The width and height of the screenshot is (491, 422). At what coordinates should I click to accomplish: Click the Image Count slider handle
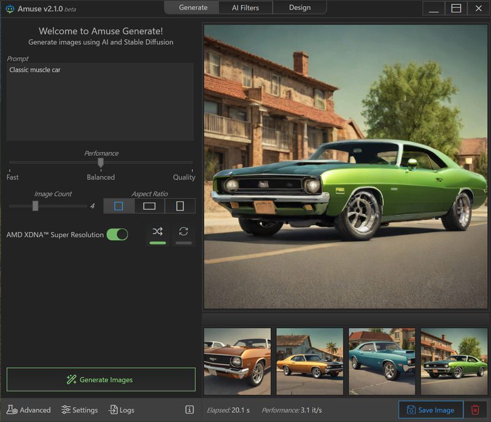(x=35, y=206)
